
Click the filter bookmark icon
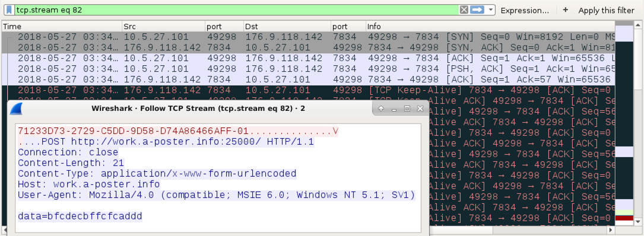coord(9,10)
